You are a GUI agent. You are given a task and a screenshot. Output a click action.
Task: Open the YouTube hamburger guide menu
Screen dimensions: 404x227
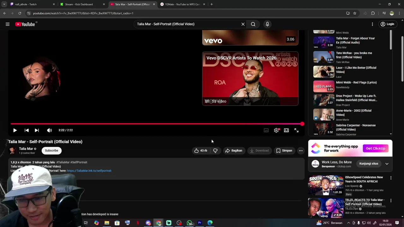point(8,24)
